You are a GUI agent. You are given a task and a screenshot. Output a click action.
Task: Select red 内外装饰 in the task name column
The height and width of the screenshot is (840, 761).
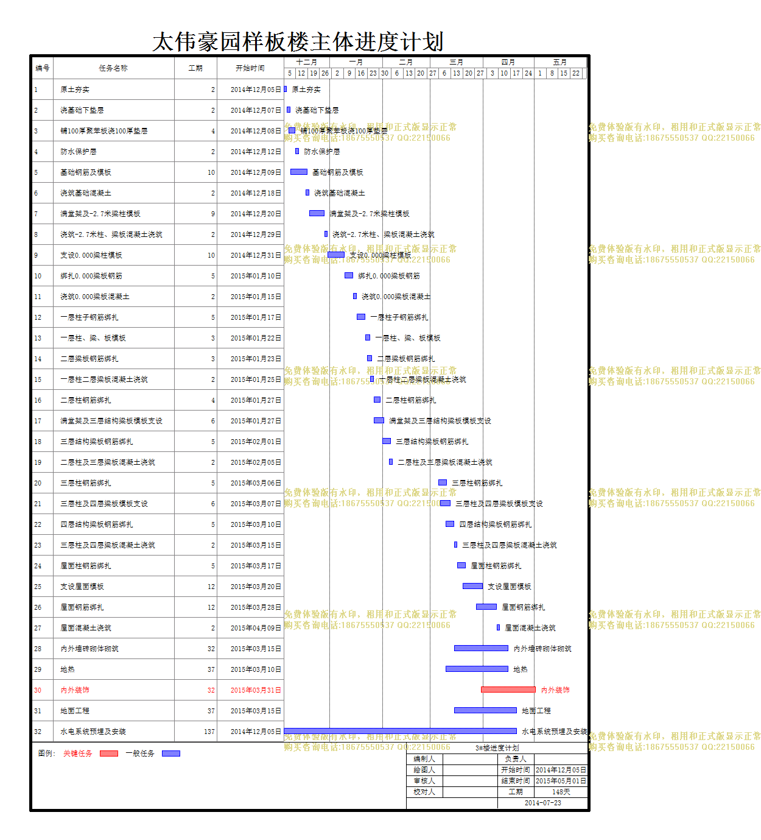[75, 690]
